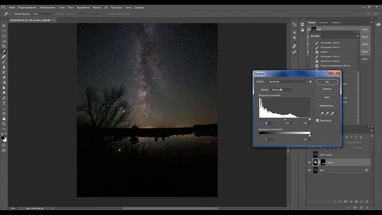Select the Pen tool
Viewport: 382px width, 215px height.
4,98
